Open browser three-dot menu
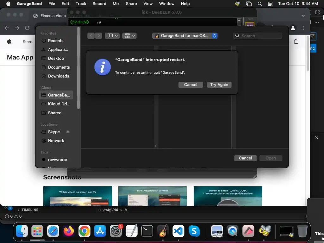This screenshot has width=324, height=243. coord(303,28)
